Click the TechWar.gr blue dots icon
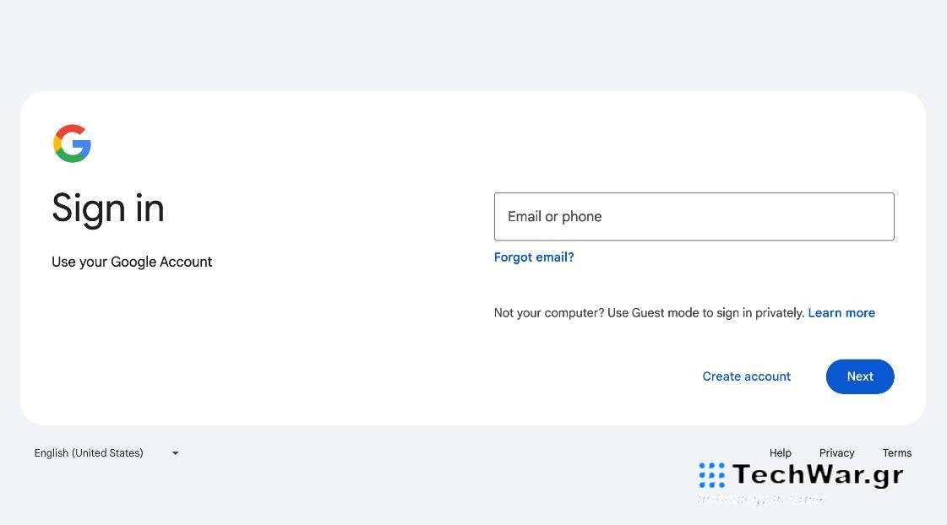 coord(711,475)
